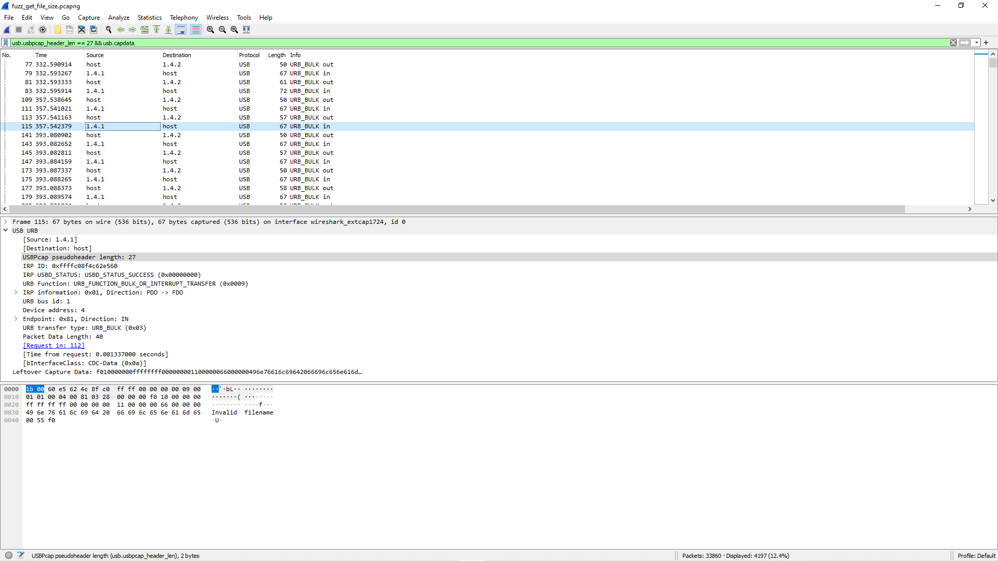Viewport: 998px width, 561px height.
Task: Open the Help menu
Action: coord(266,18)
